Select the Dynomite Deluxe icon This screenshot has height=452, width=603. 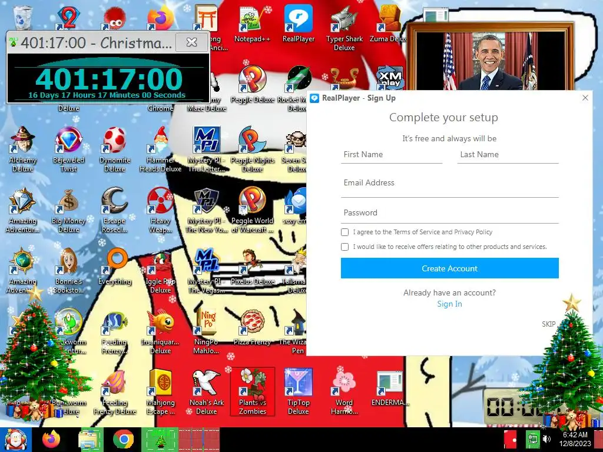(115, 149)
